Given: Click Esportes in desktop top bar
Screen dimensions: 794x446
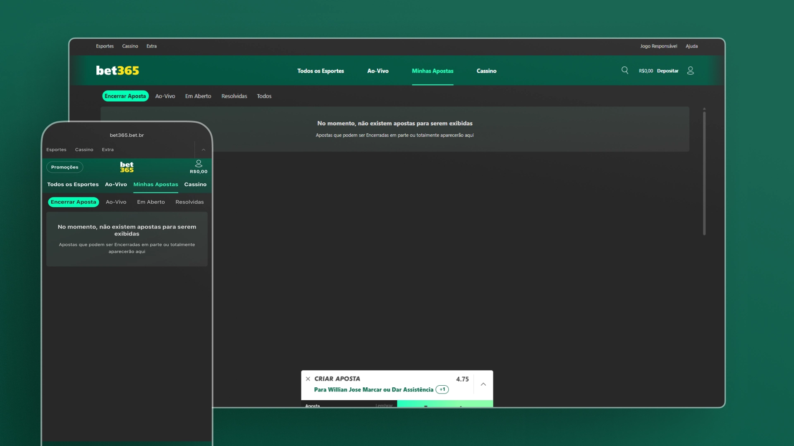Looking at the screenshot, I should (x=105, y=46).
